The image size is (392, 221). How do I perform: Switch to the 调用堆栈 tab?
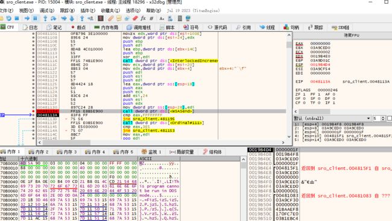(139, 27)
